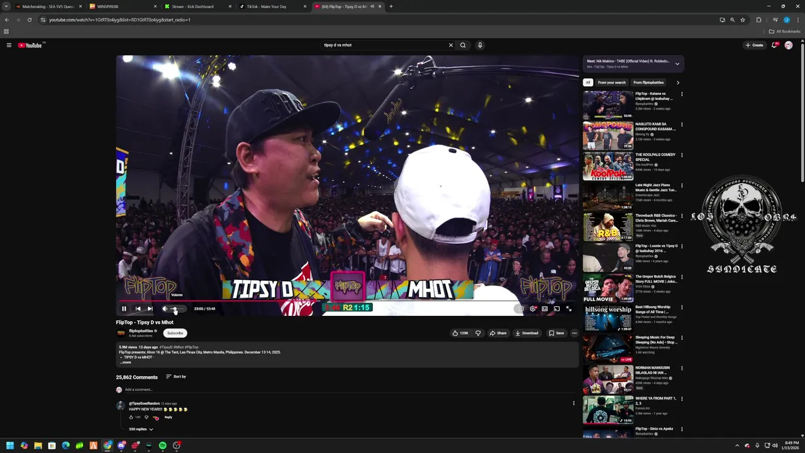
Task: Focus the search field 'tipsy d vs mhot'
Action: pos(384,45)
